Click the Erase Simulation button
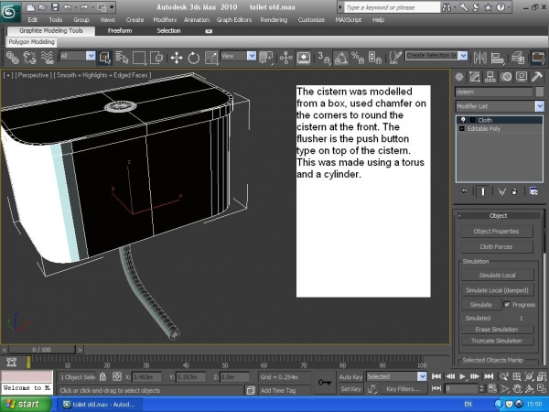The width and height of the screenshot is (549, 412). pyautogui.click(x=497, y=330)
